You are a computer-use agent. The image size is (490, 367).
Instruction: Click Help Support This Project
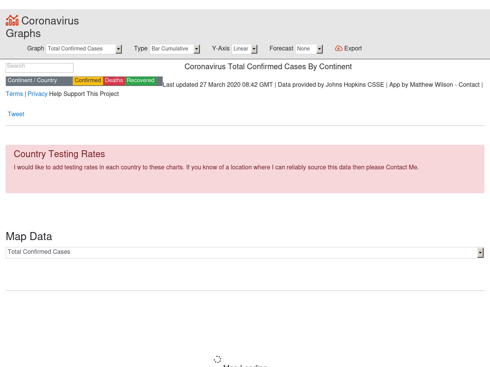[84, 94]
